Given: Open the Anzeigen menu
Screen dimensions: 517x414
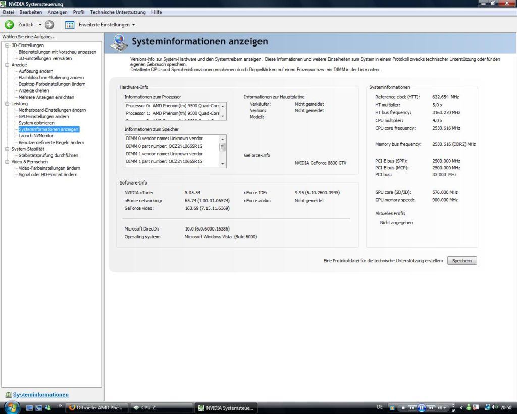Looking at the screenshot, I should (58, 12).
